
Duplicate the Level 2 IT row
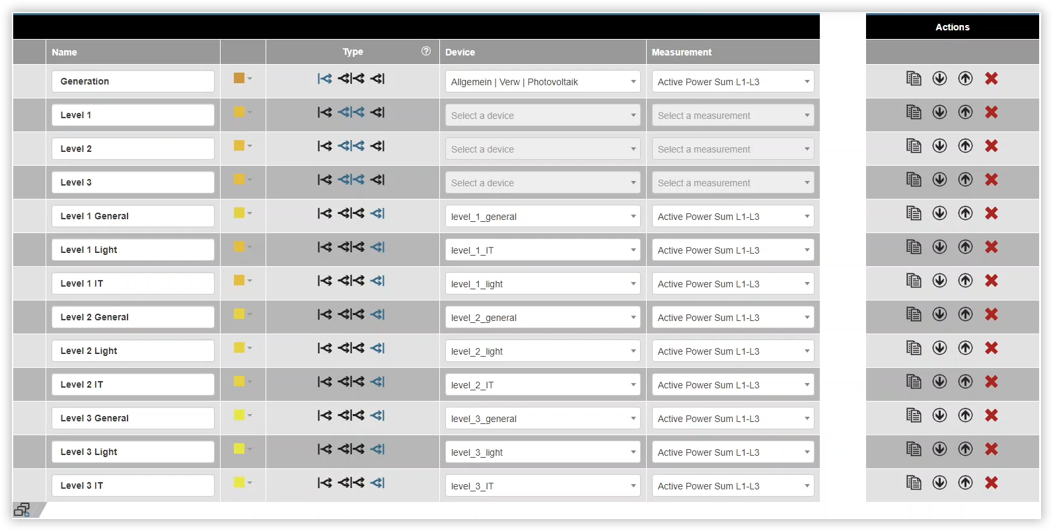(914, 382)
